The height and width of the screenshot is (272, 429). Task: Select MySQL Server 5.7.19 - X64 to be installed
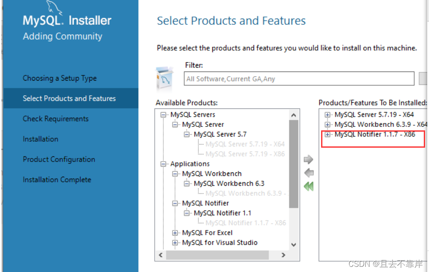[x=374, y=114]
